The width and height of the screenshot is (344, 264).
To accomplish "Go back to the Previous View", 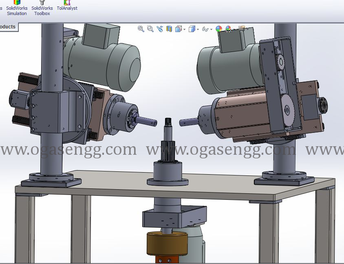I will pos(160,29).
